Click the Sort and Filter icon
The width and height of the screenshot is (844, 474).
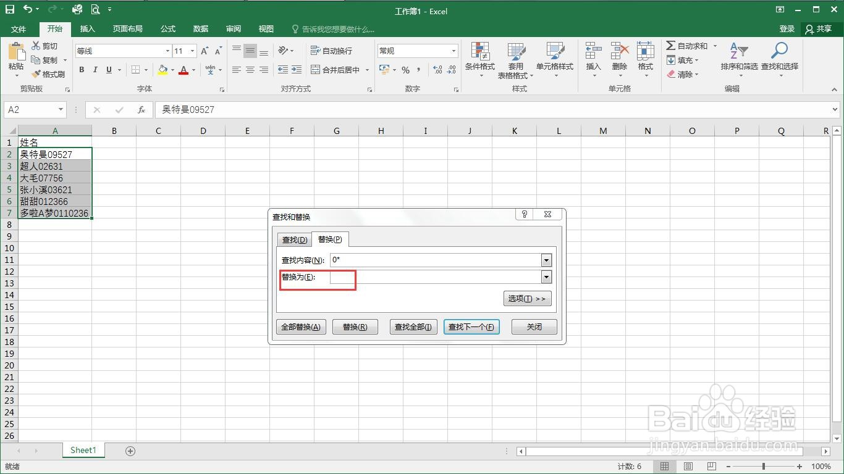[739, 60]
